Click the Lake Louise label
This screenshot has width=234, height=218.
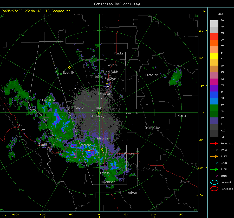20,127
